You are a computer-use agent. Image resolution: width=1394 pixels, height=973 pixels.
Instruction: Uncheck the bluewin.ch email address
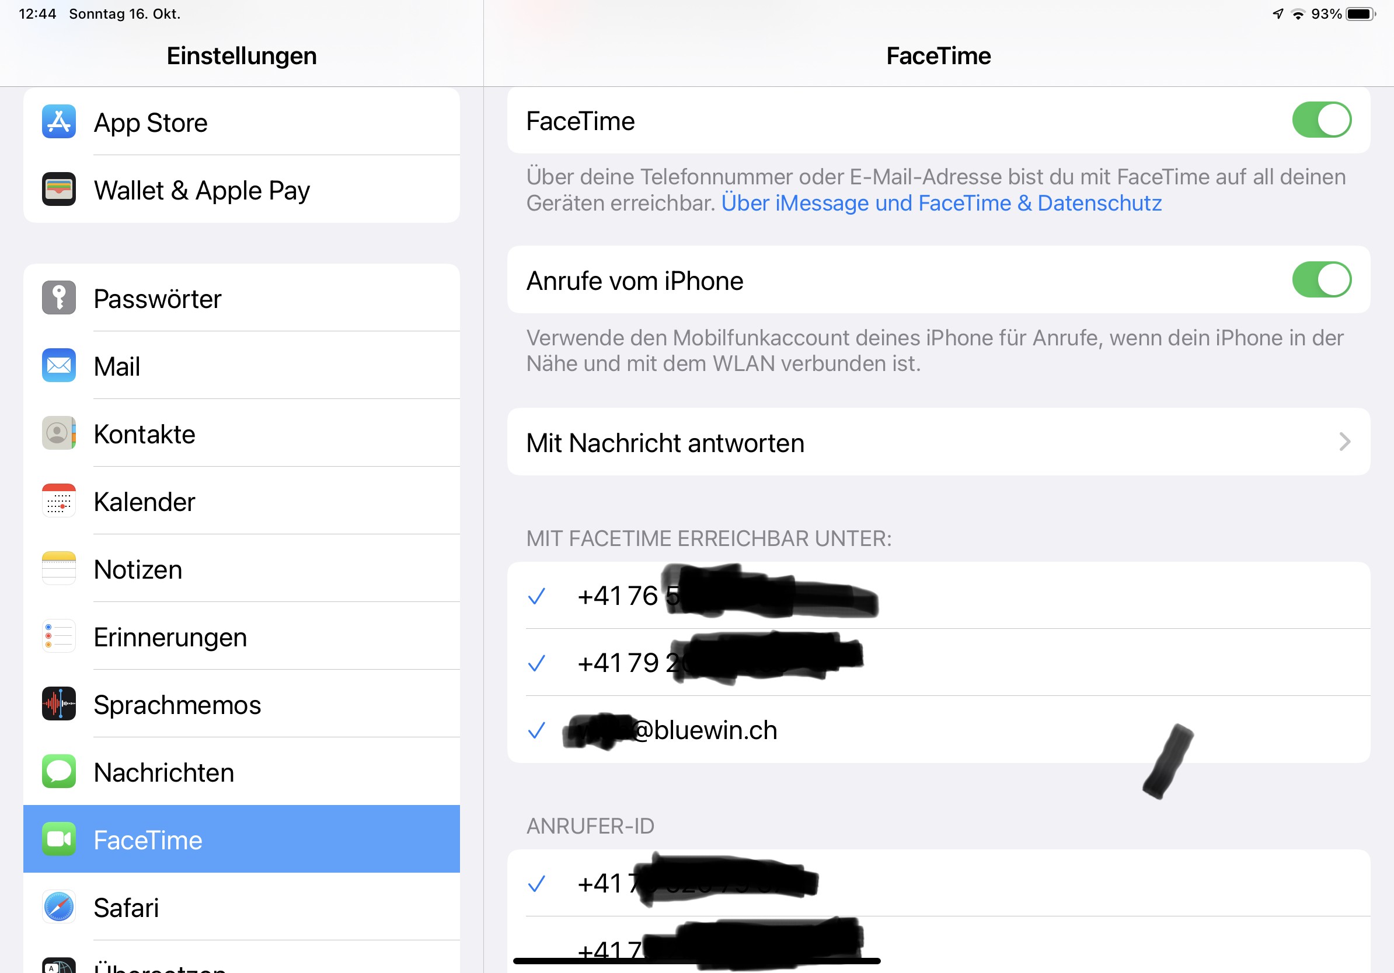536,730
